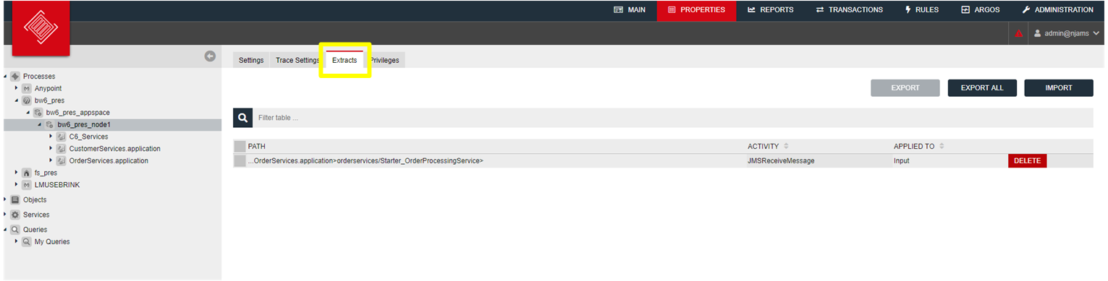Click the bw6_pres icon
The image size is (1108, 281).
click(27, 100)
